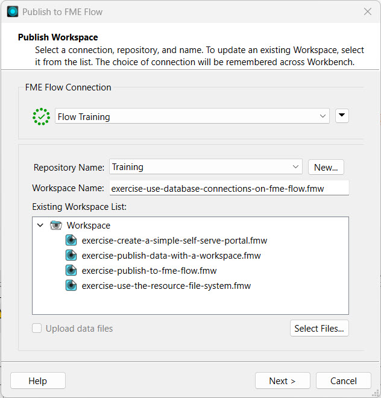Click the Workspace repository folder icon

click(56, 226)
